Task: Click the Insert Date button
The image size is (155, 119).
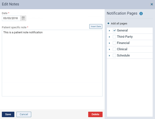Action: click(x=96, y=26)
